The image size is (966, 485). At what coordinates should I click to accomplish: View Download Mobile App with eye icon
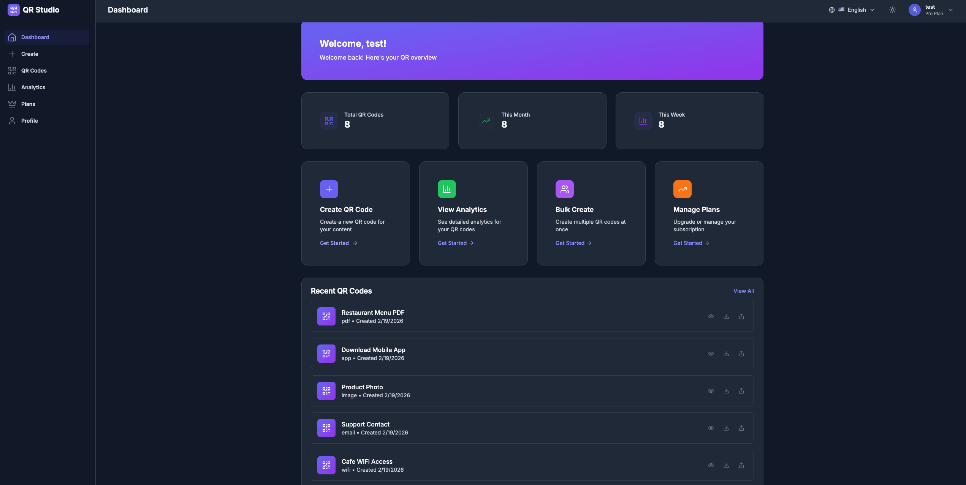(x=711, y=354)
